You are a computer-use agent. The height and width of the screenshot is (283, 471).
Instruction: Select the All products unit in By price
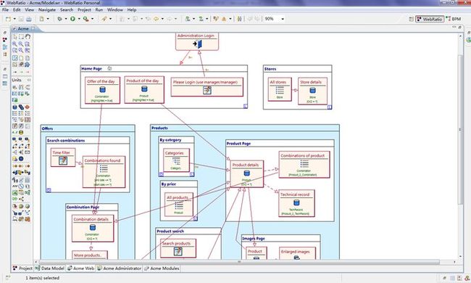[179, 205]
